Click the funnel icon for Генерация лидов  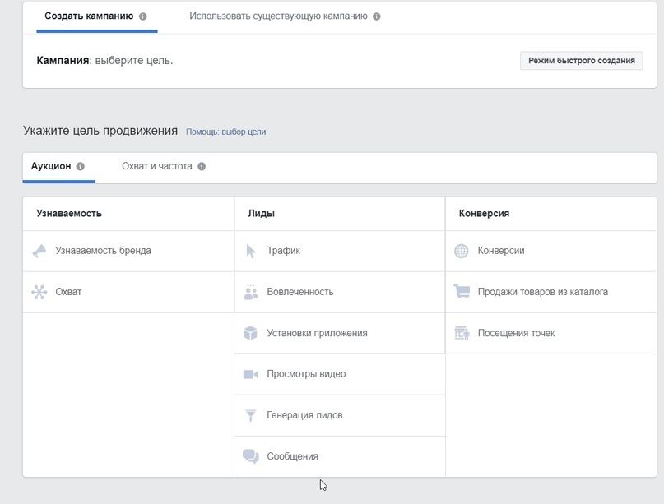251,415
